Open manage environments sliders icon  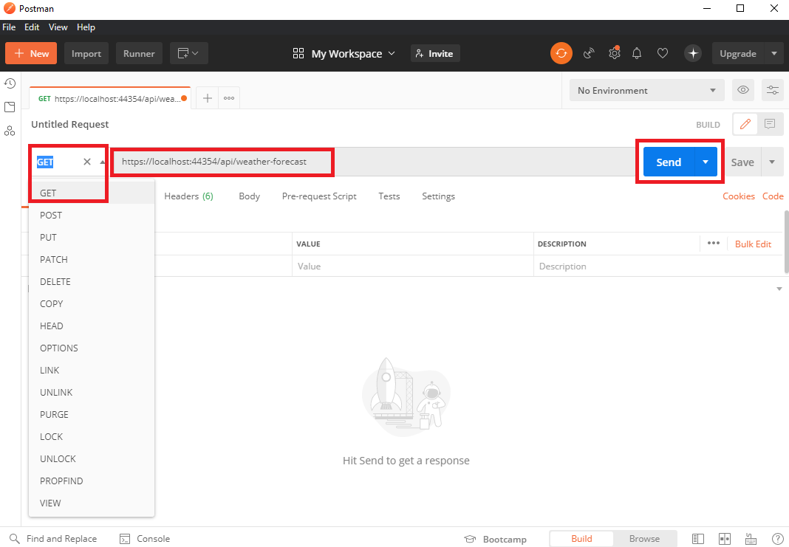coord(773,90)
